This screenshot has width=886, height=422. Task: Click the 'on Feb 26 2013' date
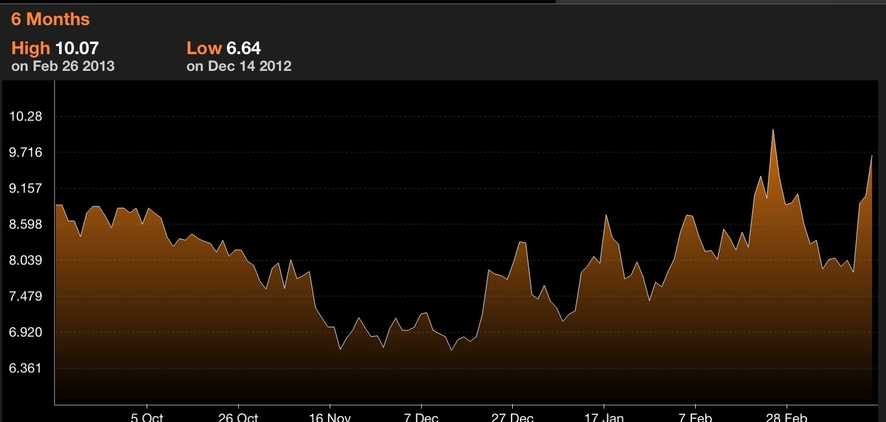point(63,66)
